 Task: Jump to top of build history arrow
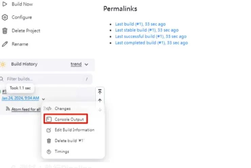pyautogui.click(x=100, y=92)
